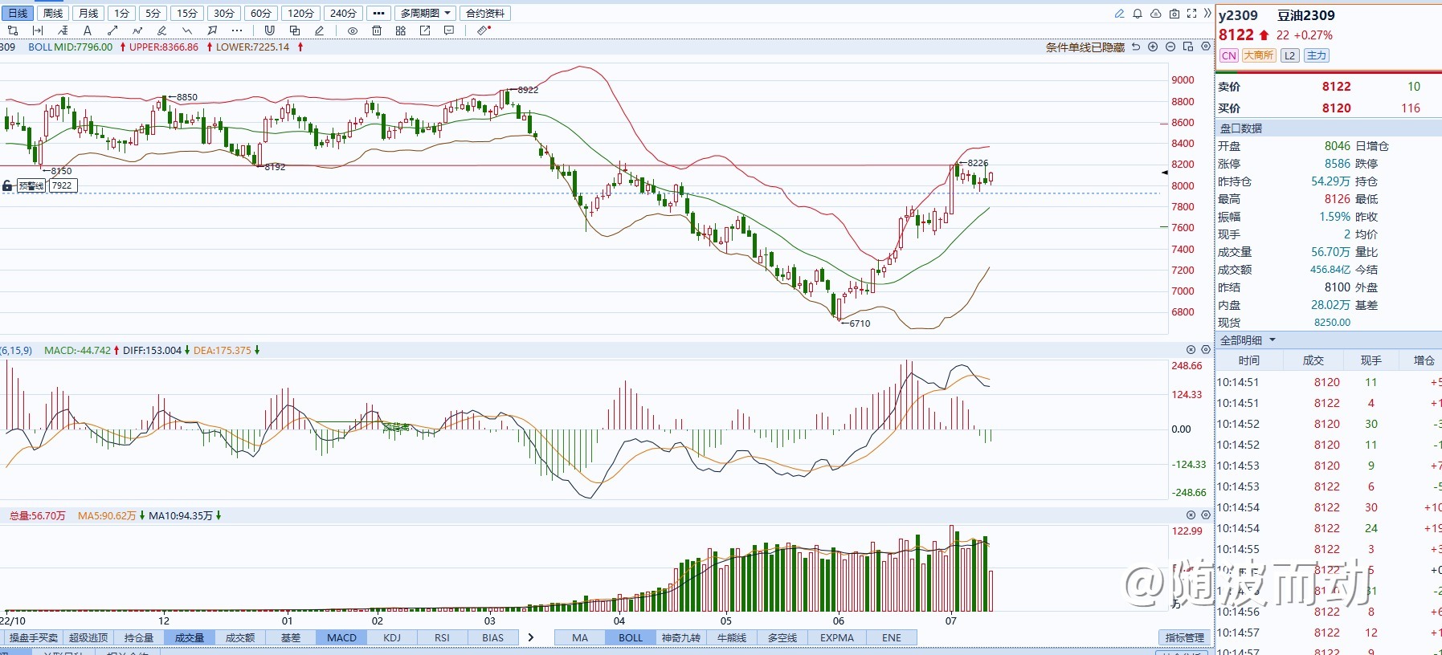1442x655 pixels.
Task: Select the trend line segment drawing tool
Action: coord(112,31)
